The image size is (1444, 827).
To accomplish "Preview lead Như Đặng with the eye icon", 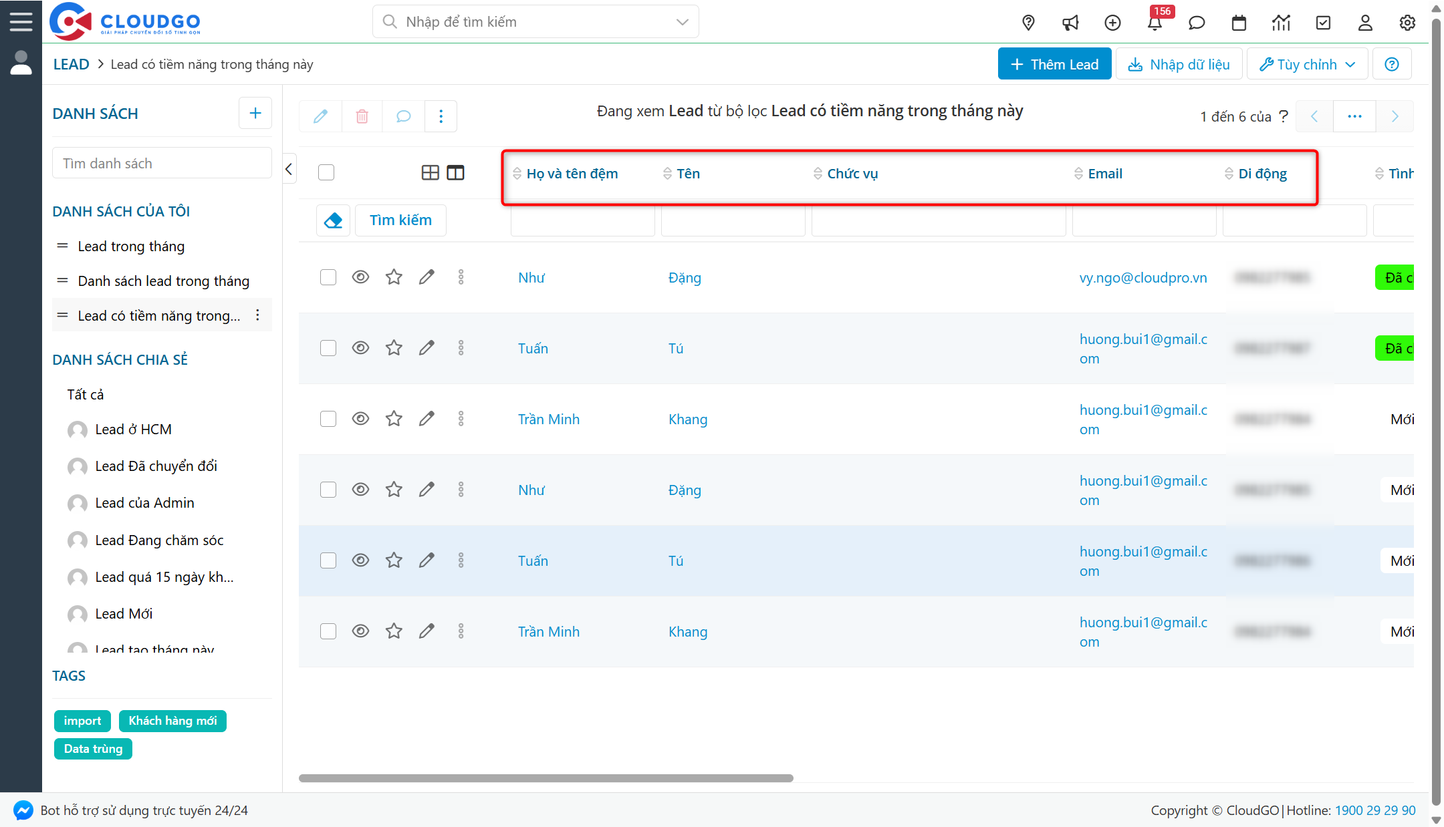I will click(x=361, y=277).
